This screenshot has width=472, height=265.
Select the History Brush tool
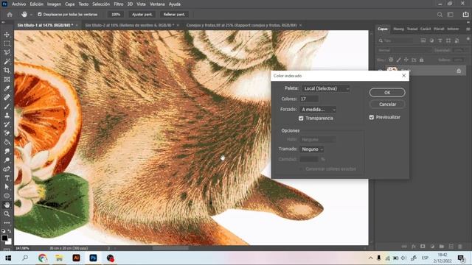click(7, 124)
